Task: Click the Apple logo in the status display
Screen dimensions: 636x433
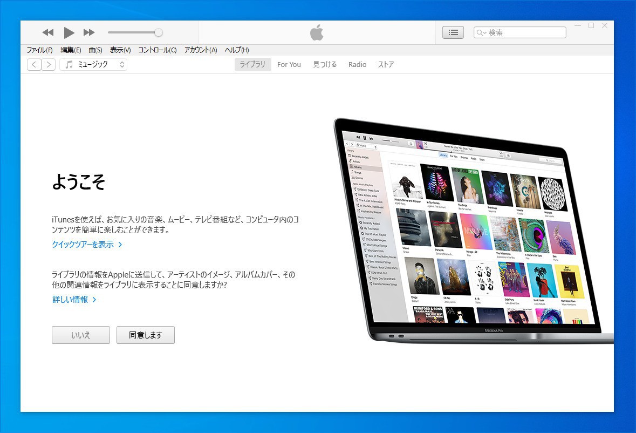Action: pos(317,32)
